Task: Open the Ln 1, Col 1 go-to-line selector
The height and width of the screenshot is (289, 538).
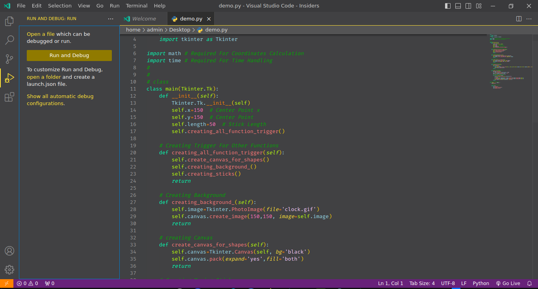Action: 390,283
